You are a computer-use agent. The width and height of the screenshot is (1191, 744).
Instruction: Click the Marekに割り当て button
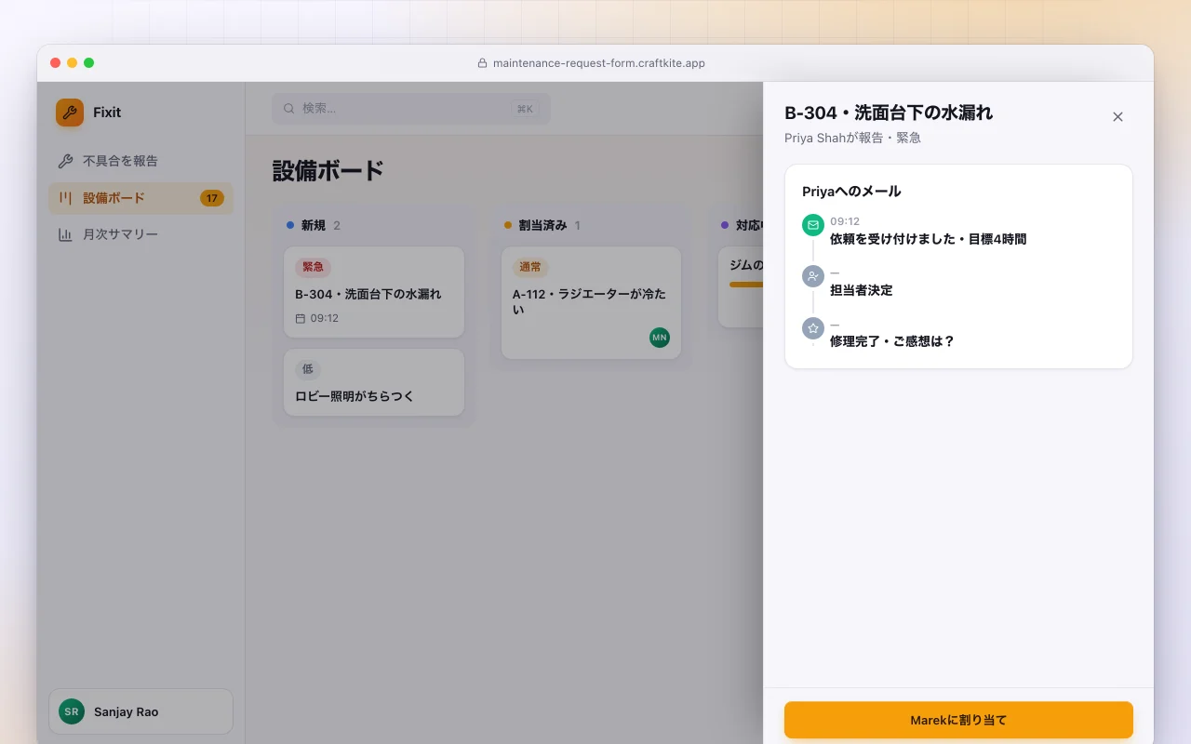(x=958, y=720)
